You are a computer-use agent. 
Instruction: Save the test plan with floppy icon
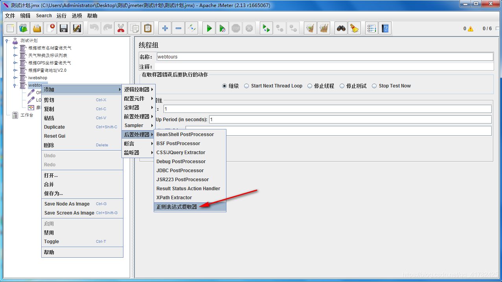point(64,28)
